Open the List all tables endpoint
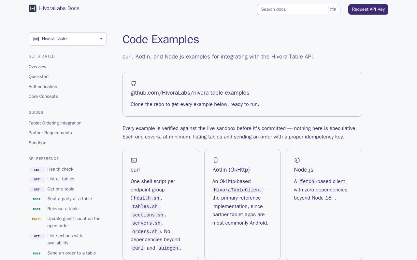Screen dimensions: 417x260 click(x=61, y=179)
